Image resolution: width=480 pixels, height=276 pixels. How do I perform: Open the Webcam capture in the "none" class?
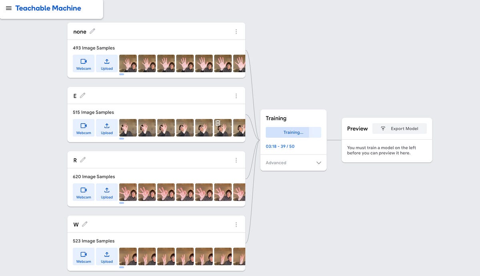(x=83, y=63)
